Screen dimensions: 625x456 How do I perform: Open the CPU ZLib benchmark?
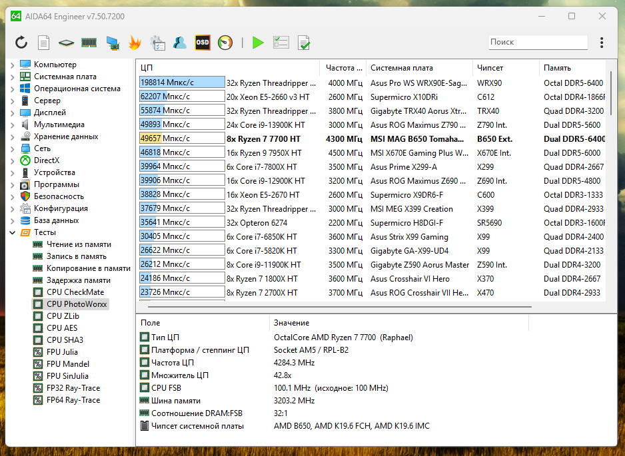[x=63, y=316]
